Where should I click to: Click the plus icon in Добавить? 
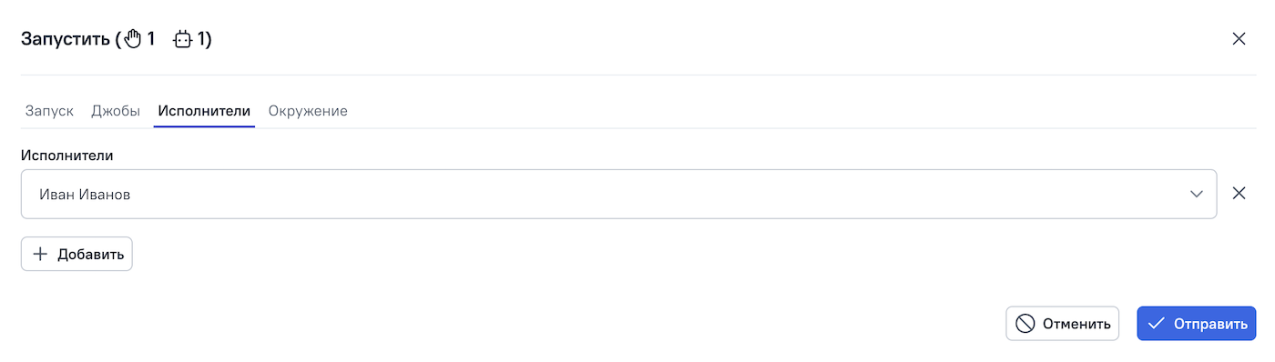(x=40, y=254)
